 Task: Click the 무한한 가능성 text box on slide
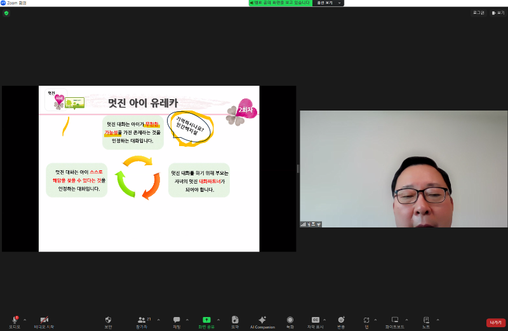point(133,132)
